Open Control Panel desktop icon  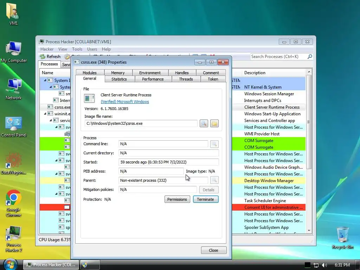pos(14,127)
